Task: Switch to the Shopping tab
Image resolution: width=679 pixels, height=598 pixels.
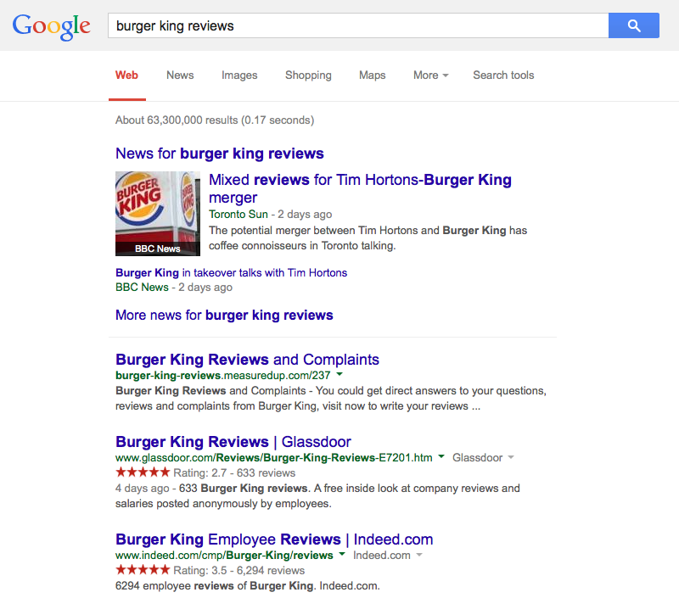Action: click(x=308, y=75)
